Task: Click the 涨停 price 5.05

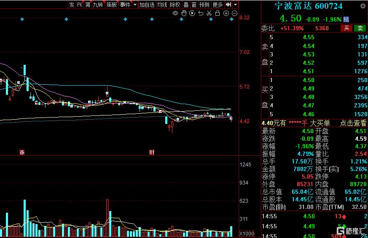Action: point(307,176)
